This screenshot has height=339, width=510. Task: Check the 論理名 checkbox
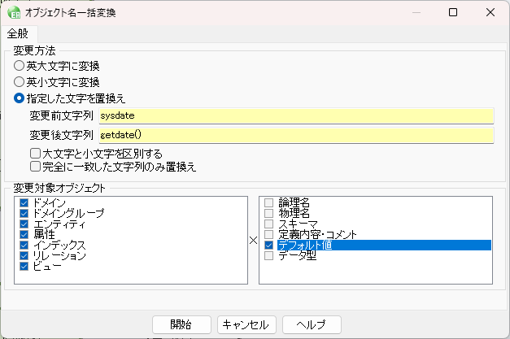pyautogui.click(x=268, y=202)
